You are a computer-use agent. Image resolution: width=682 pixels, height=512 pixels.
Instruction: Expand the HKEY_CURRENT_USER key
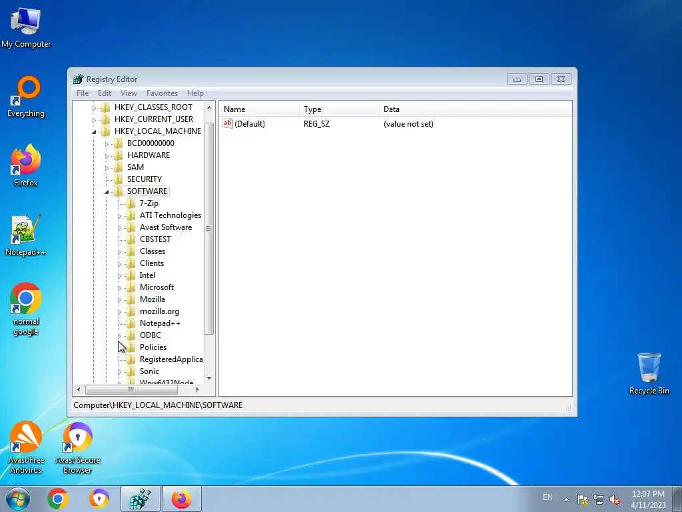click(94, 120)
